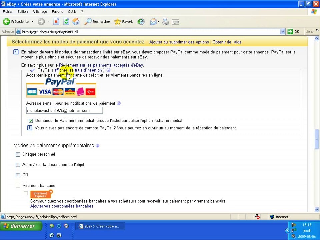Click 'Obtenir de l'aide' link
The width and height of the screenshot is (320, 240).
point(227,42)
